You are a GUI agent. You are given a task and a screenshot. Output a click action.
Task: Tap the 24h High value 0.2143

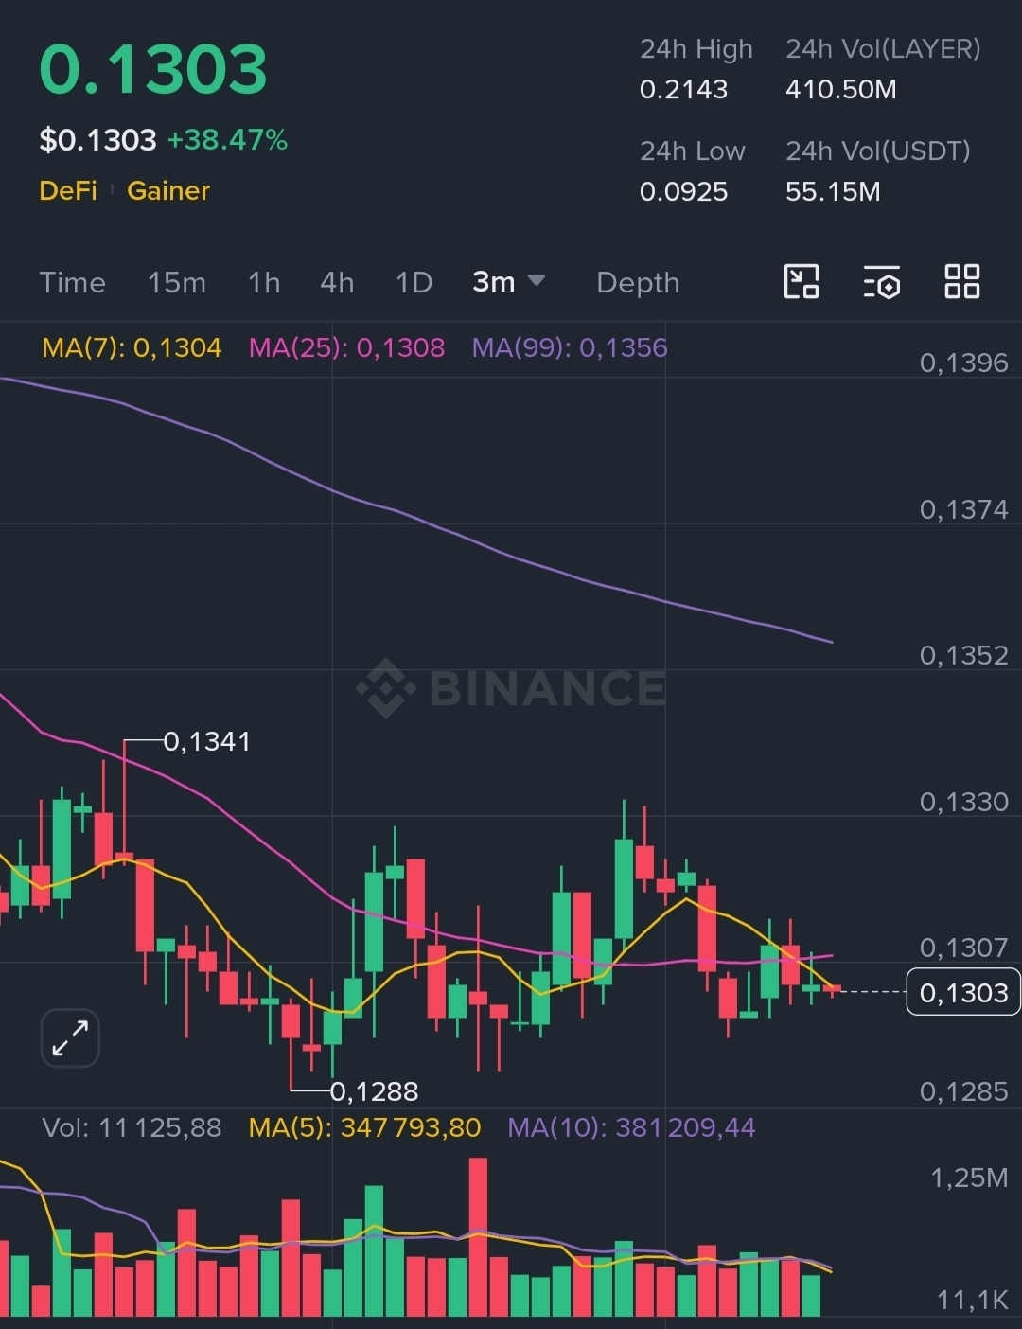(x=683, y=89)
